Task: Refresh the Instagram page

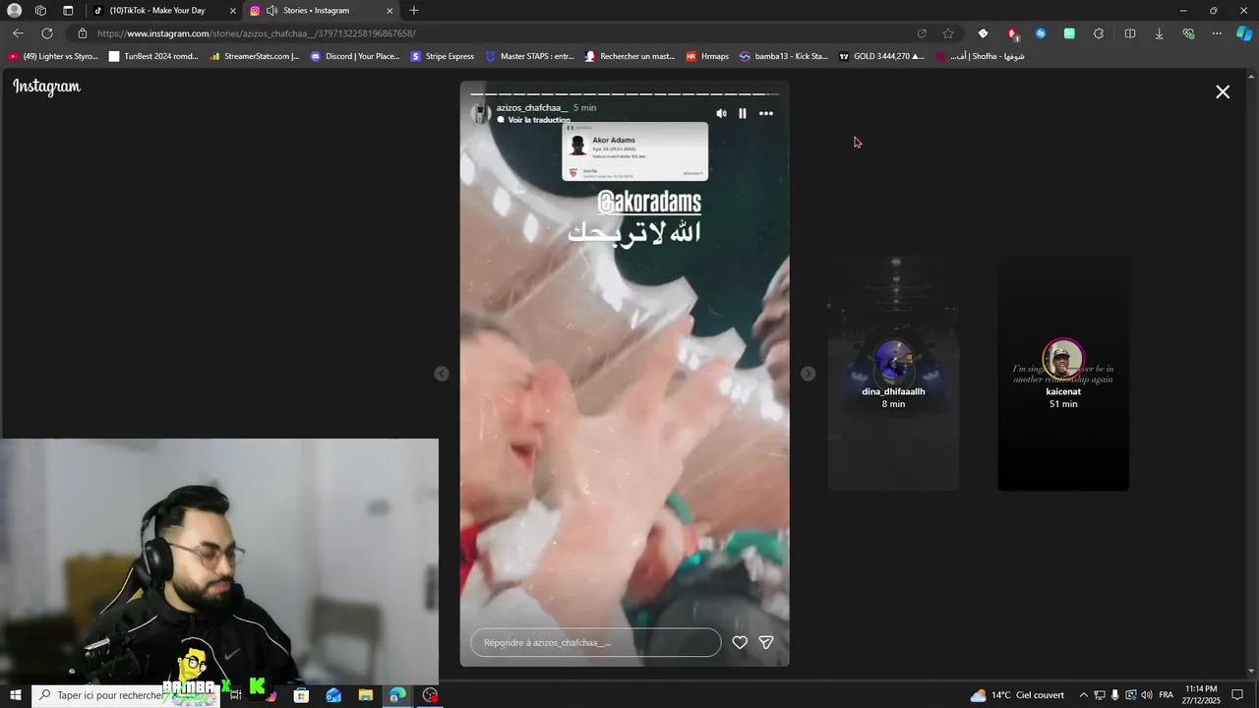Action: coord(46,33)
